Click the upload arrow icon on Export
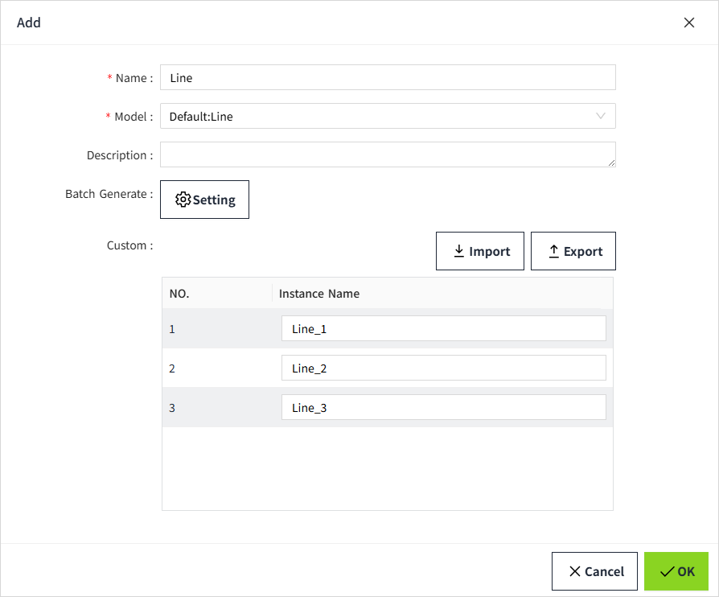This screenshot has width=719, height=597. [x=553, y=251]
